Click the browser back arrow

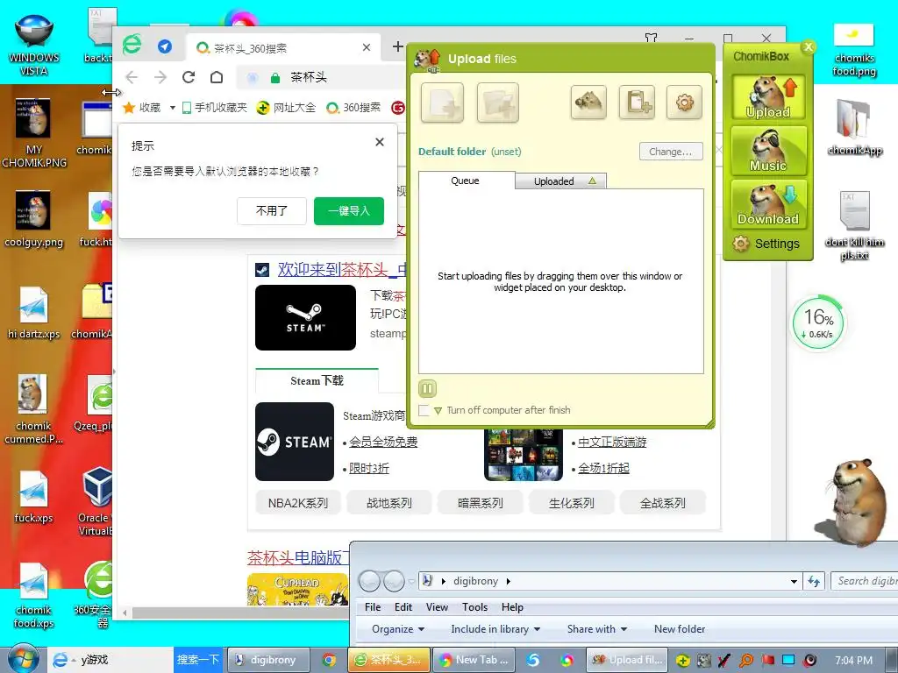(132, 77)
